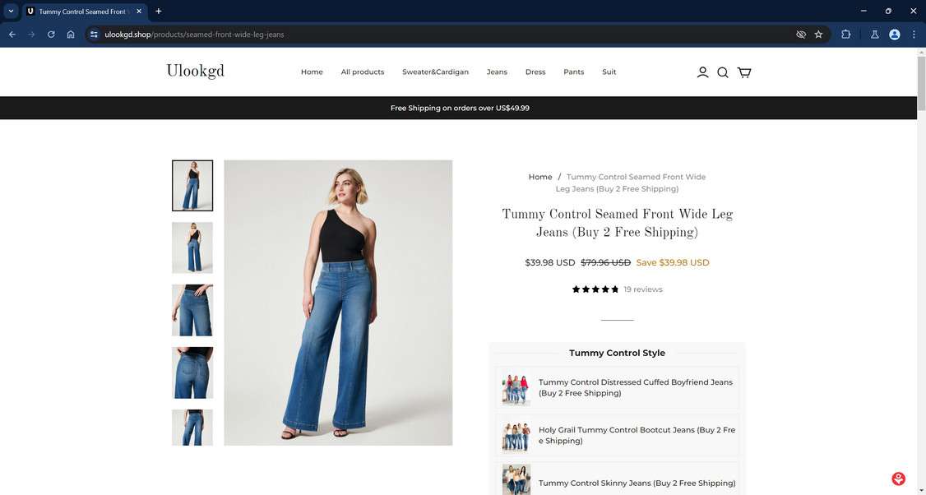
Task: Click the Ulookgd store logo
Action: pyautogui.click(x=196, y=72)
